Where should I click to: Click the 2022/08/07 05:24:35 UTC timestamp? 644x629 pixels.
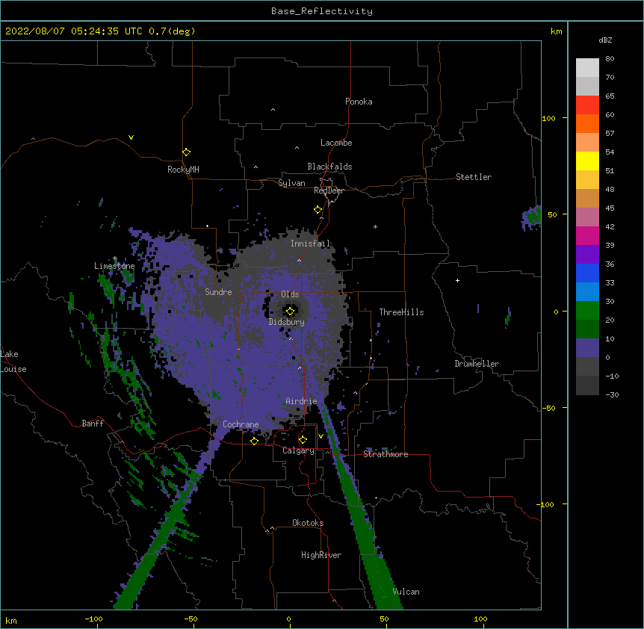coord(74,31)
